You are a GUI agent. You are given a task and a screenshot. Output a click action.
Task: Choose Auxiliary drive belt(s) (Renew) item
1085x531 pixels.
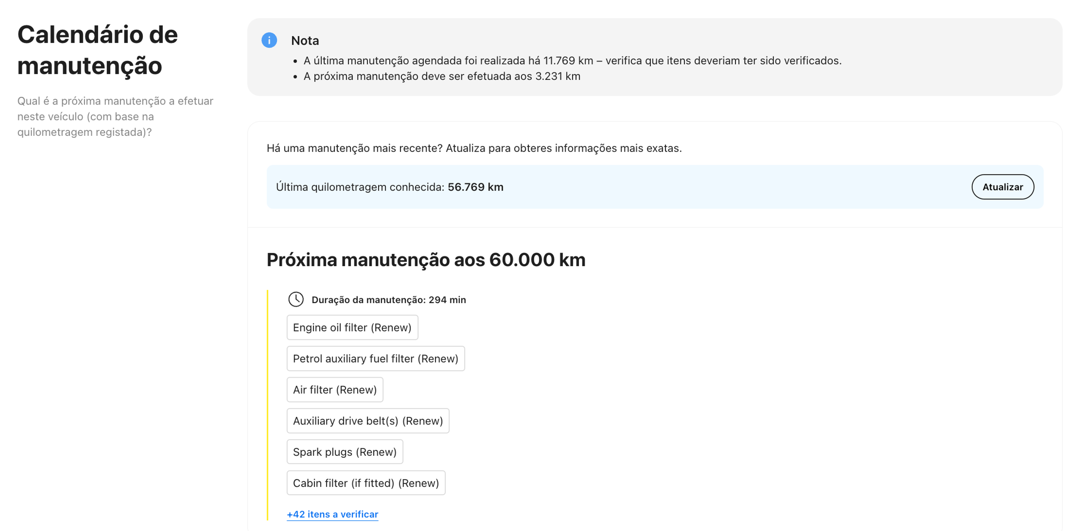tap(368, 421)
